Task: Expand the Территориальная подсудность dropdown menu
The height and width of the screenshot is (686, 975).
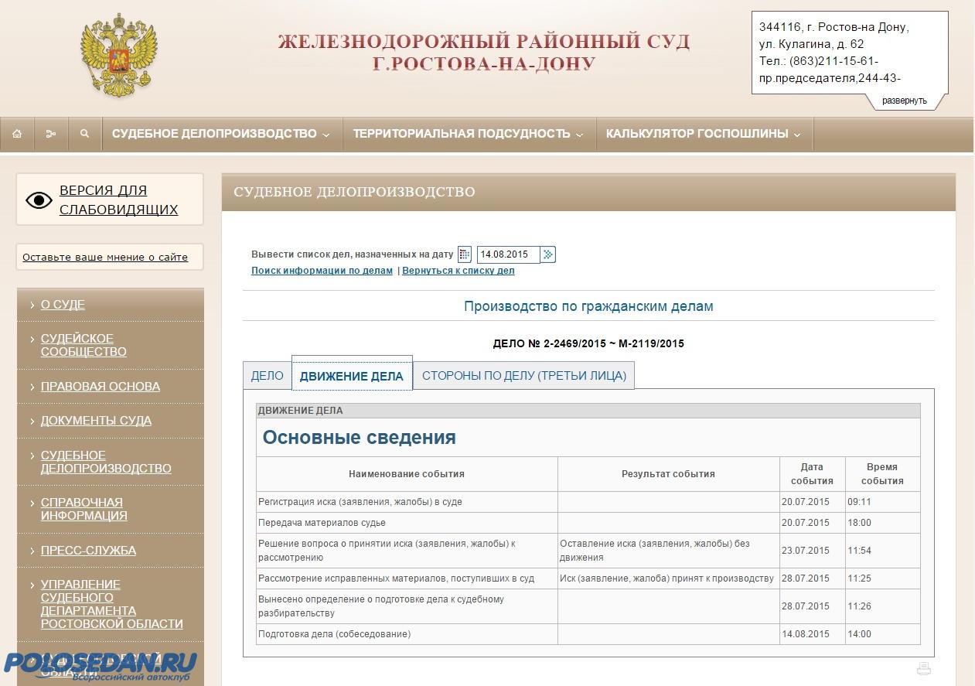Action: point(469,134)
